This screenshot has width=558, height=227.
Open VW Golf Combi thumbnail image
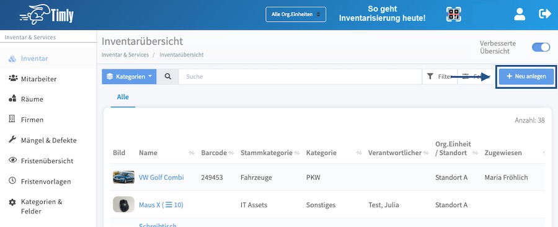(123, 177)
